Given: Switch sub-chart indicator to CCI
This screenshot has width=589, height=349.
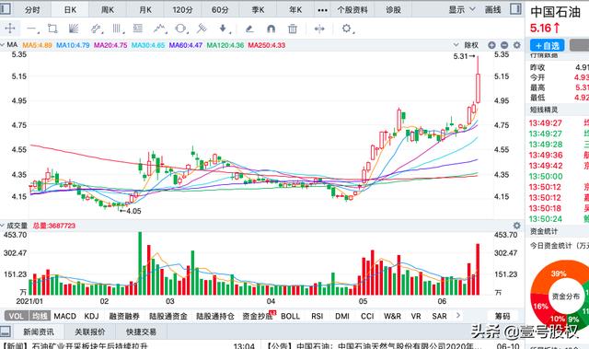Looking at the screenshot, I should (x=367, y=316).
